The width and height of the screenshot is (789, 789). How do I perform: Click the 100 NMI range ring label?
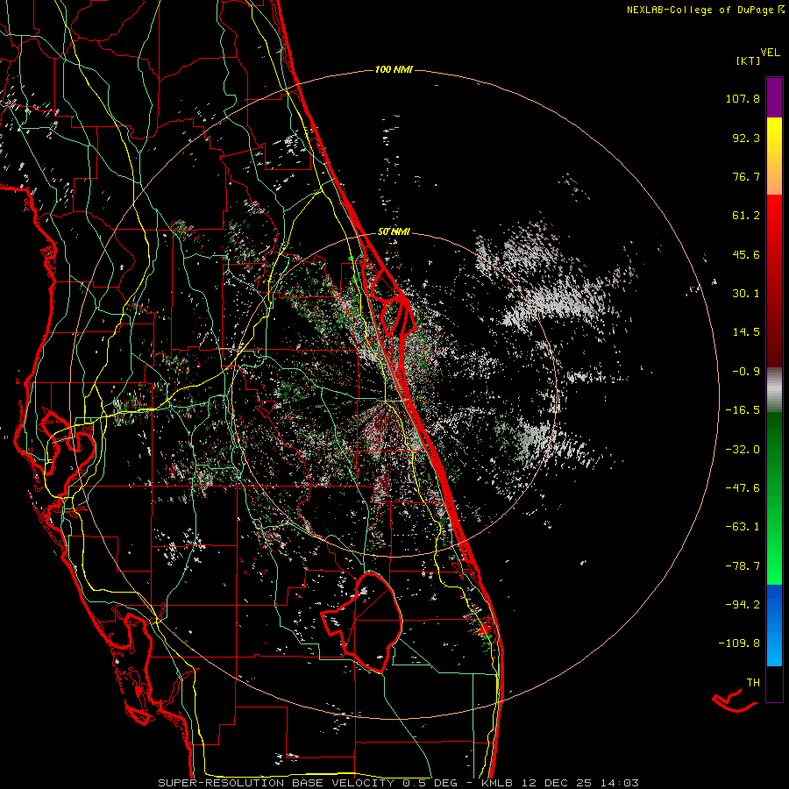pos(394,69)
